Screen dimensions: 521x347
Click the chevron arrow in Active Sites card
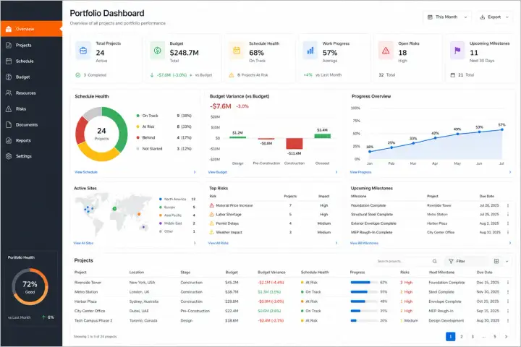(x=195, y=243)
